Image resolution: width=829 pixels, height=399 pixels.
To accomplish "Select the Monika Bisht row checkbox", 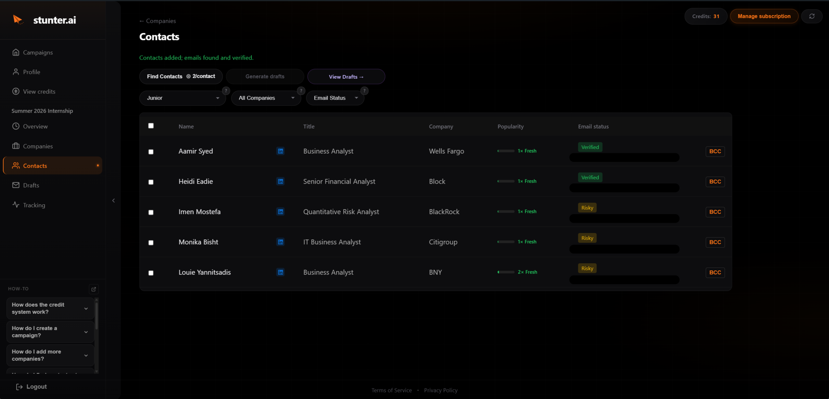I will (151, 243).
